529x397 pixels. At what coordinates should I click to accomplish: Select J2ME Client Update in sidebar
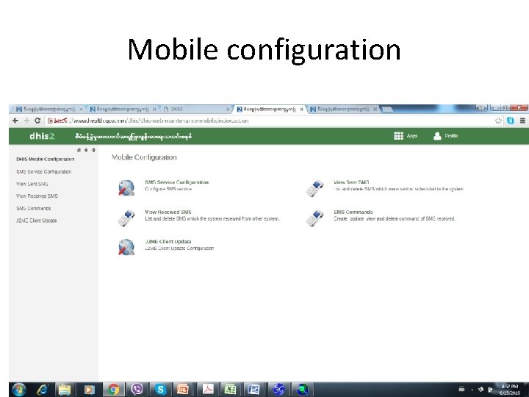(x=37, y=221)
